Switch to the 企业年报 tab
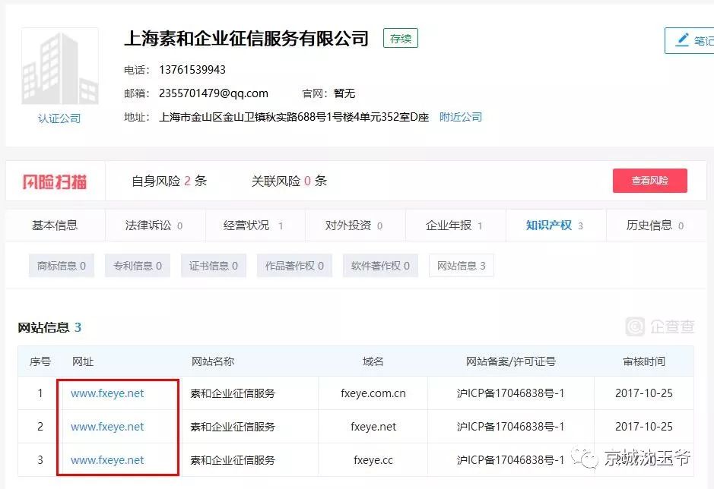714x489 pixels. tap(455, 226)
